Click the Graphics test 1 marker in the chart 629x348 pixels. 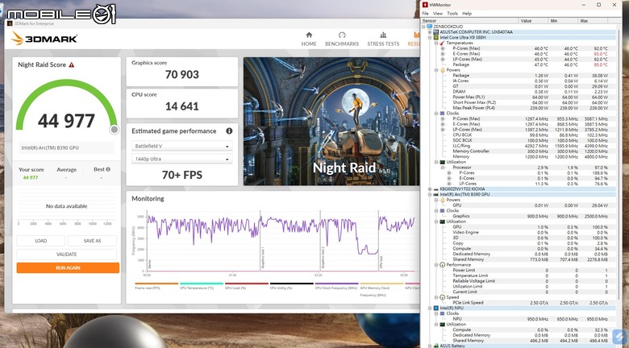click(262, 258)
